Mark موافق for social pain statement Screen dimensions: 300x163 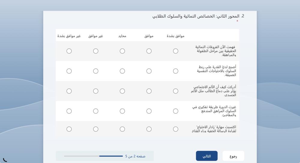point(149,91)
